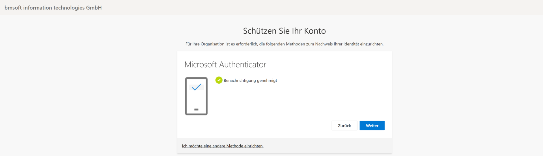Click the word 'Authenticator' in card heading
The height and width of the screenshot is (156, 543).
click(x=243, y=64)
